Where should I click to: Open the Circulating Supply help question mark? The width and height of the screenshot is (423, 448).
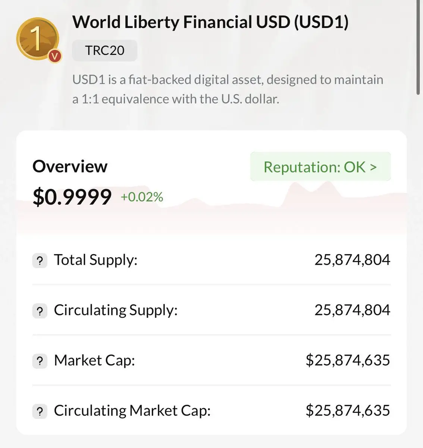pyautogui.click(x=40, y=311)
